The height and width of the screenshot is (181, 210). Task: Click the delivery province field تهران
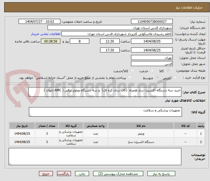pos(152,58)
